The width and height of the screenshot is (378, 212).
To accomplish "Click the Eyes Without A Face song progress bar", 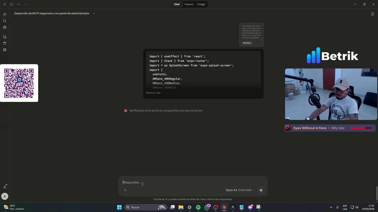I will [x=361, y=128].
